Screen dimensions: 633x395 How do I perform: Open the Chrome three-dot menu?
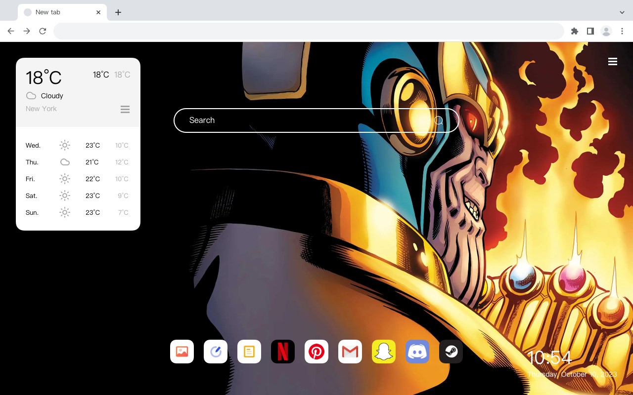click(622, 31)
